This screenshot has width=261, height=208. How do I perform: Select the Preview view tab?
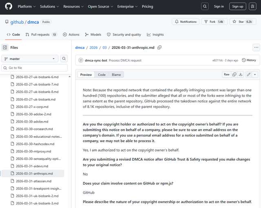tap(86, 74)
